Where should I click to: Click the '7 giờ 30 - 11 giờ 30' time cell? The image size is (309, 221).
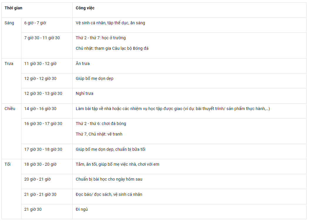pos(47,45)
